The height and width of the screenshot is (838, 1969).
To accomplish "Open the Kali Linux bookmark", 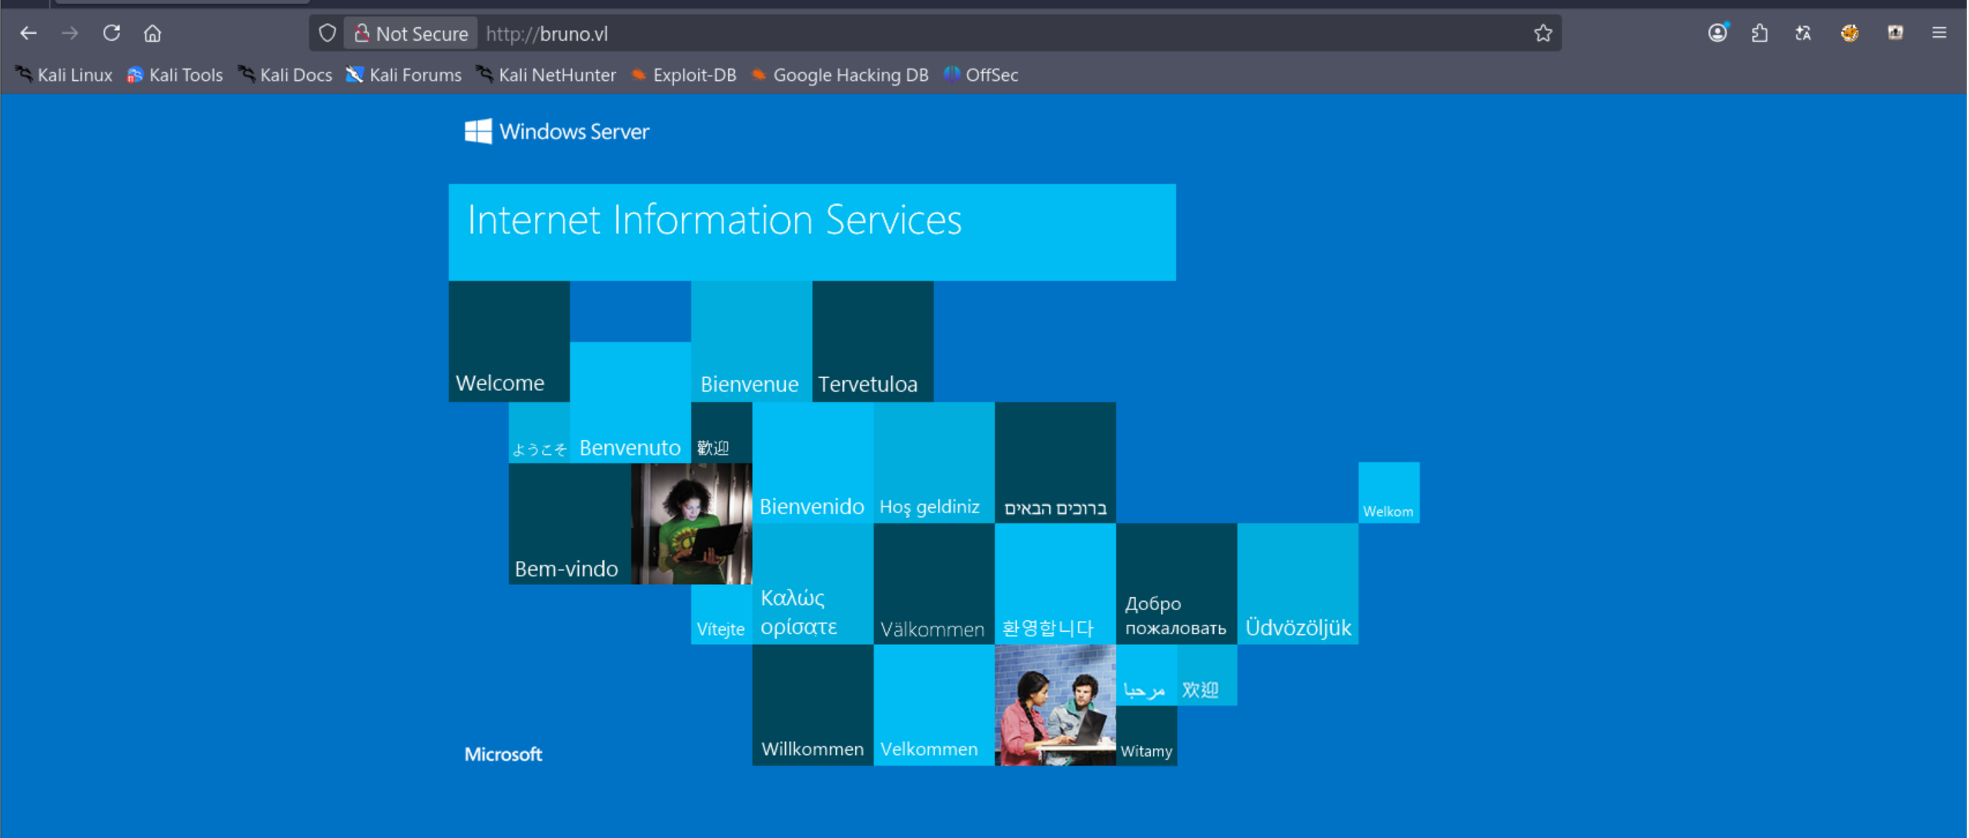I will coord(64,75).
